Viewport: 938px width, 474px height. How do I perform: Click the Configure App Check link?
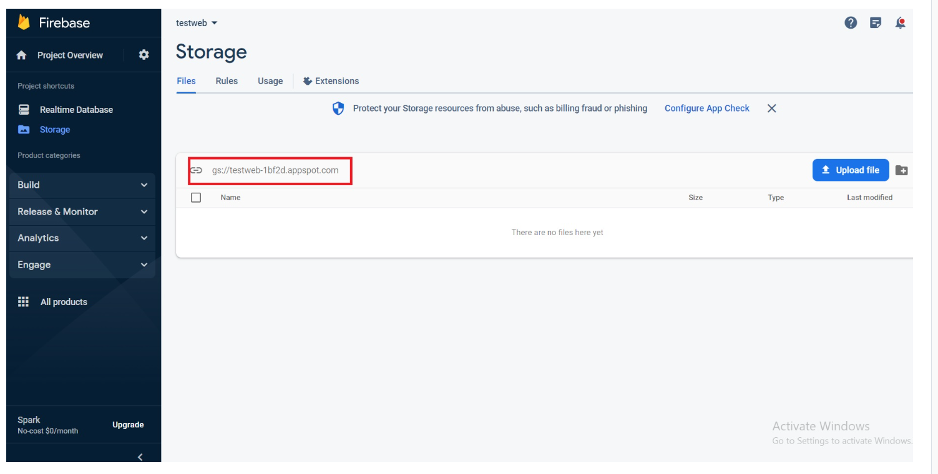706,109
